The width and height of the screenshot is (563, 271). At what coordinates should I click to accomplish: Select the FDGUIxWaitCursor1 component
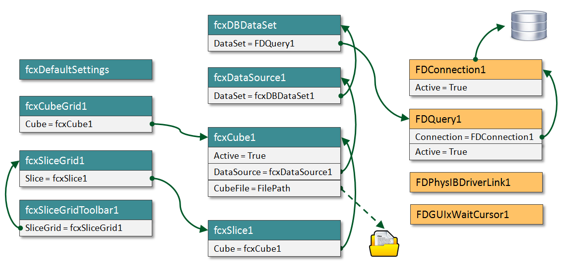click(x=477, y=215)
